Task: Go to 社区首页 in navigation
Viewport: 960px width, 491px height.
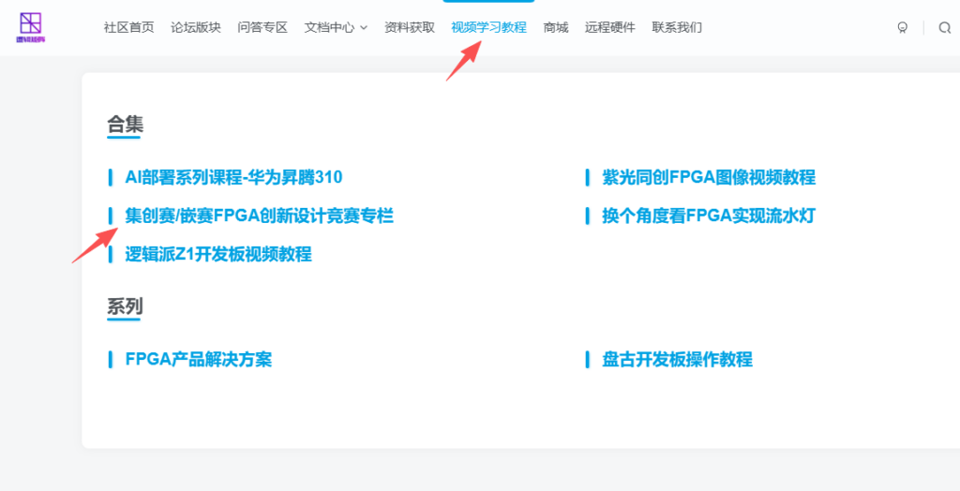Action: pyautogui.click(x=128, y=28)
